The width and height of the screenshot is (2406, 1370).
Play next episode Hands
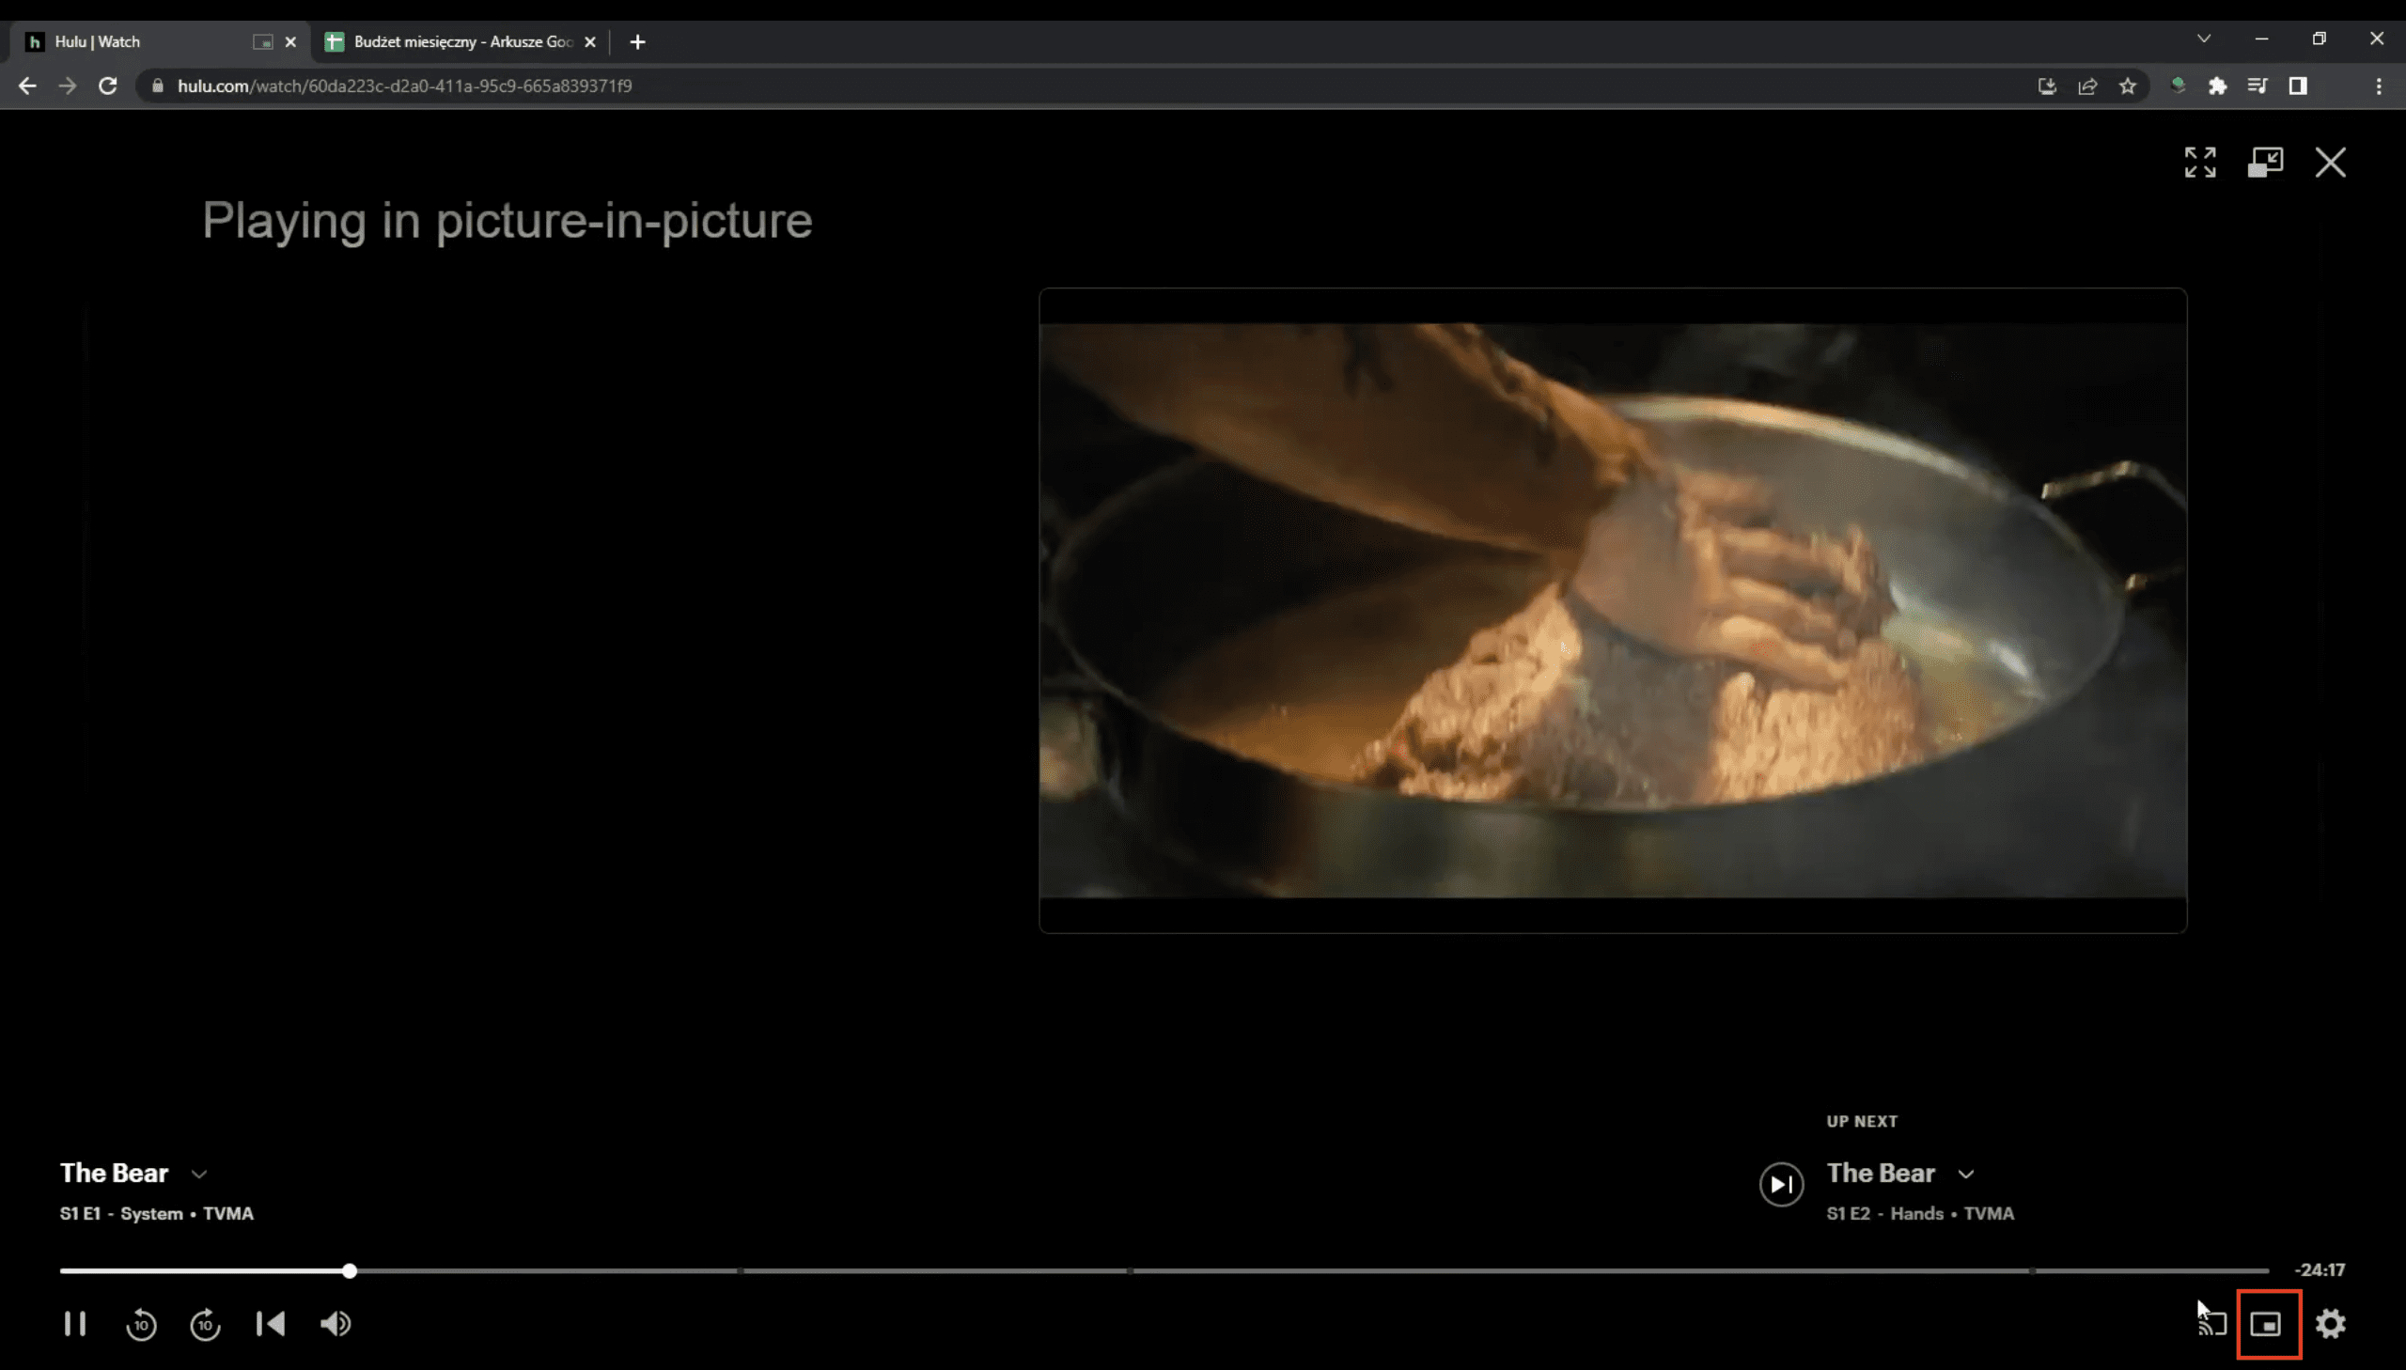(x=1781, y=1184)
